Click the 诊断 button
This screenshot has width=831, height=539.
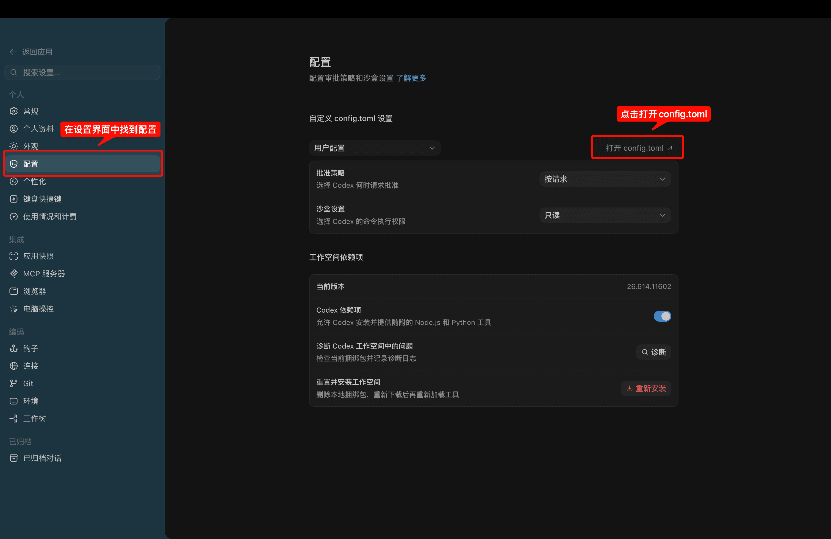[653, 352]
